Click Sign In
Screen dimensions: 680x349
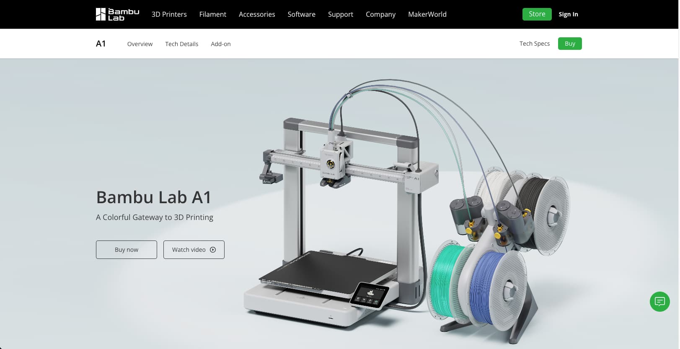(568, 14)
